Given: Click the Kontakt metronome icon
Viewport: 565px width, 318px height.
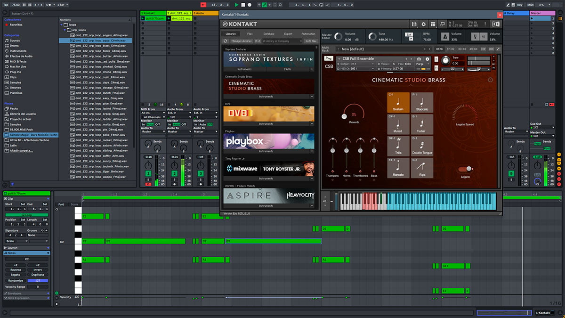Looking at the screenshot, I should click(x=445, y=36).
